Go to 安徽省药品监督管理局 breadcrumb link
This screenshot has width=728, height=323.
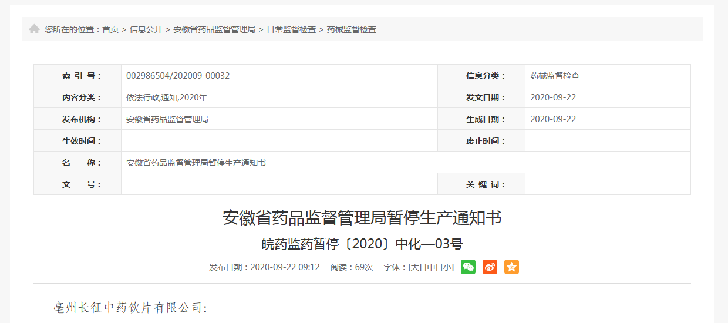[214, 29]
